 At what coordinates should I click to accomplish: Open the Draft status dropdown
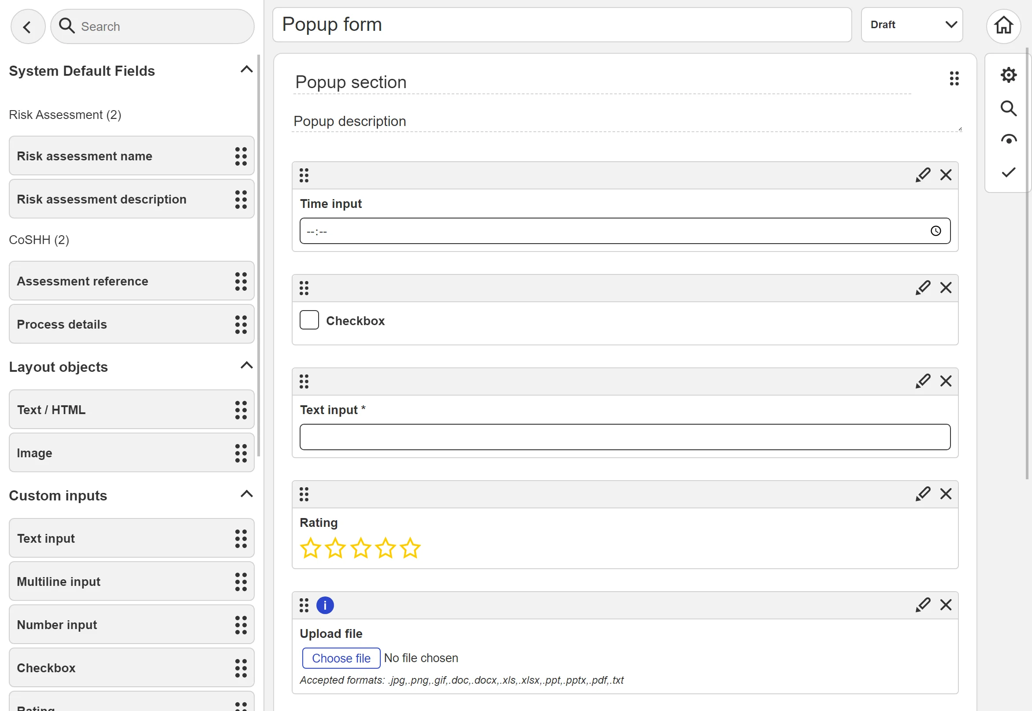[x=911, y=25]
